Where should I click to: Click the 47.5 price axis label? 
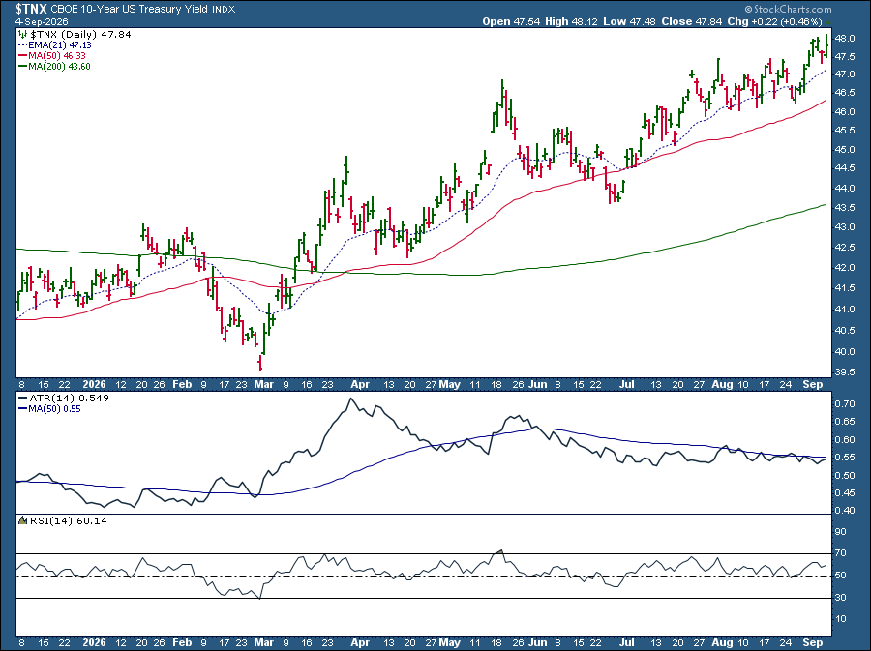(844, 57)
